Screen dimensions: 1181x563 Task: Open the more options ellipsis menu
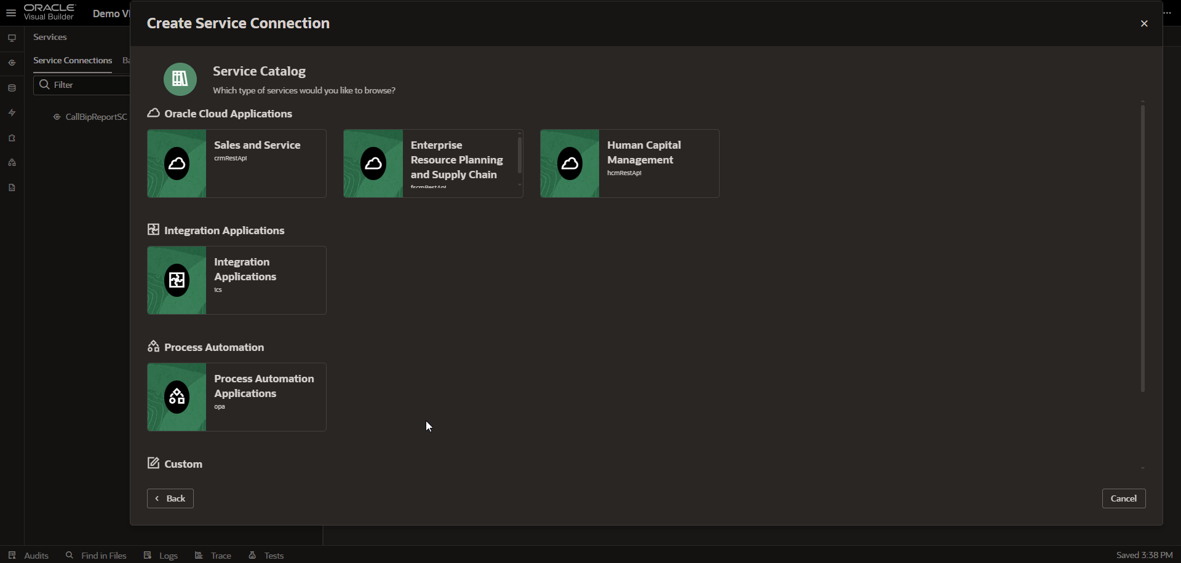tap(1168, 13)
